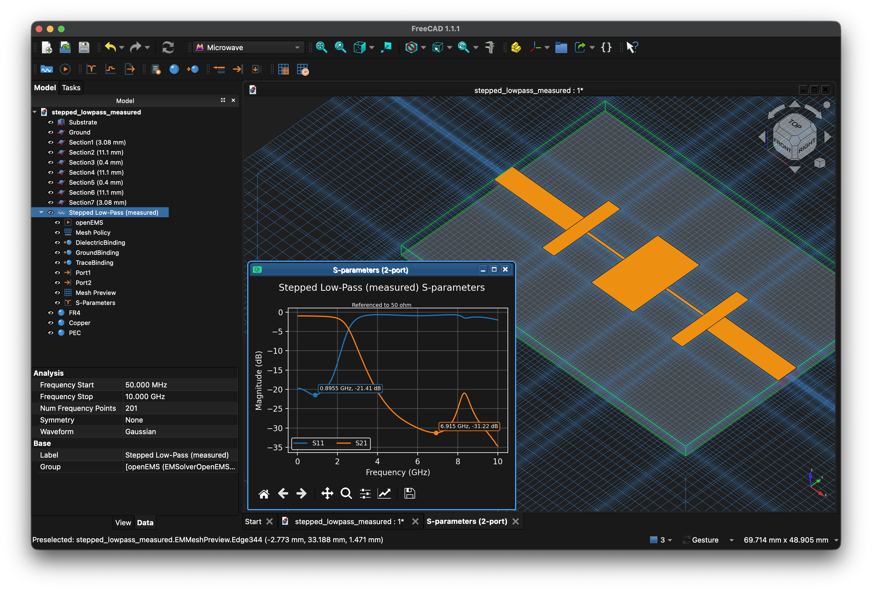Select the plot pan arrows tool

tap(327, 494)
